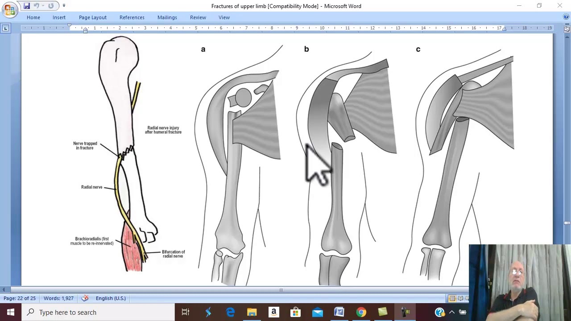Click the right indent marker on ruler
This screenshot has width=571, height=321.
504,29
